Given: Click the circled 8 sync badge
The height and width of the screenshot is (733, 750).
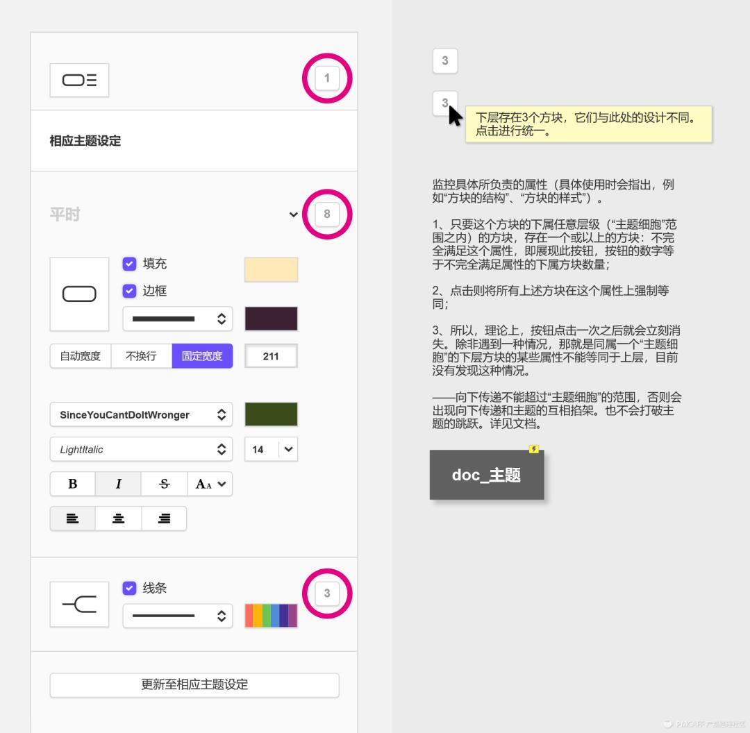Looking at the screenshot, I should tap(327, 214).
